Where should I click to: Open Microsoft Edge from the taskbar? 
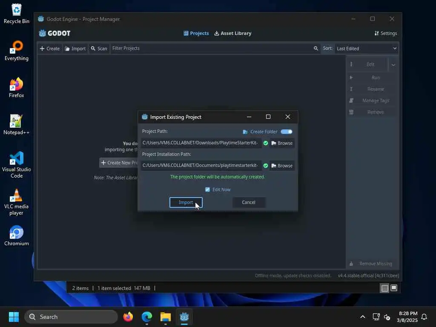coord(147,317)
